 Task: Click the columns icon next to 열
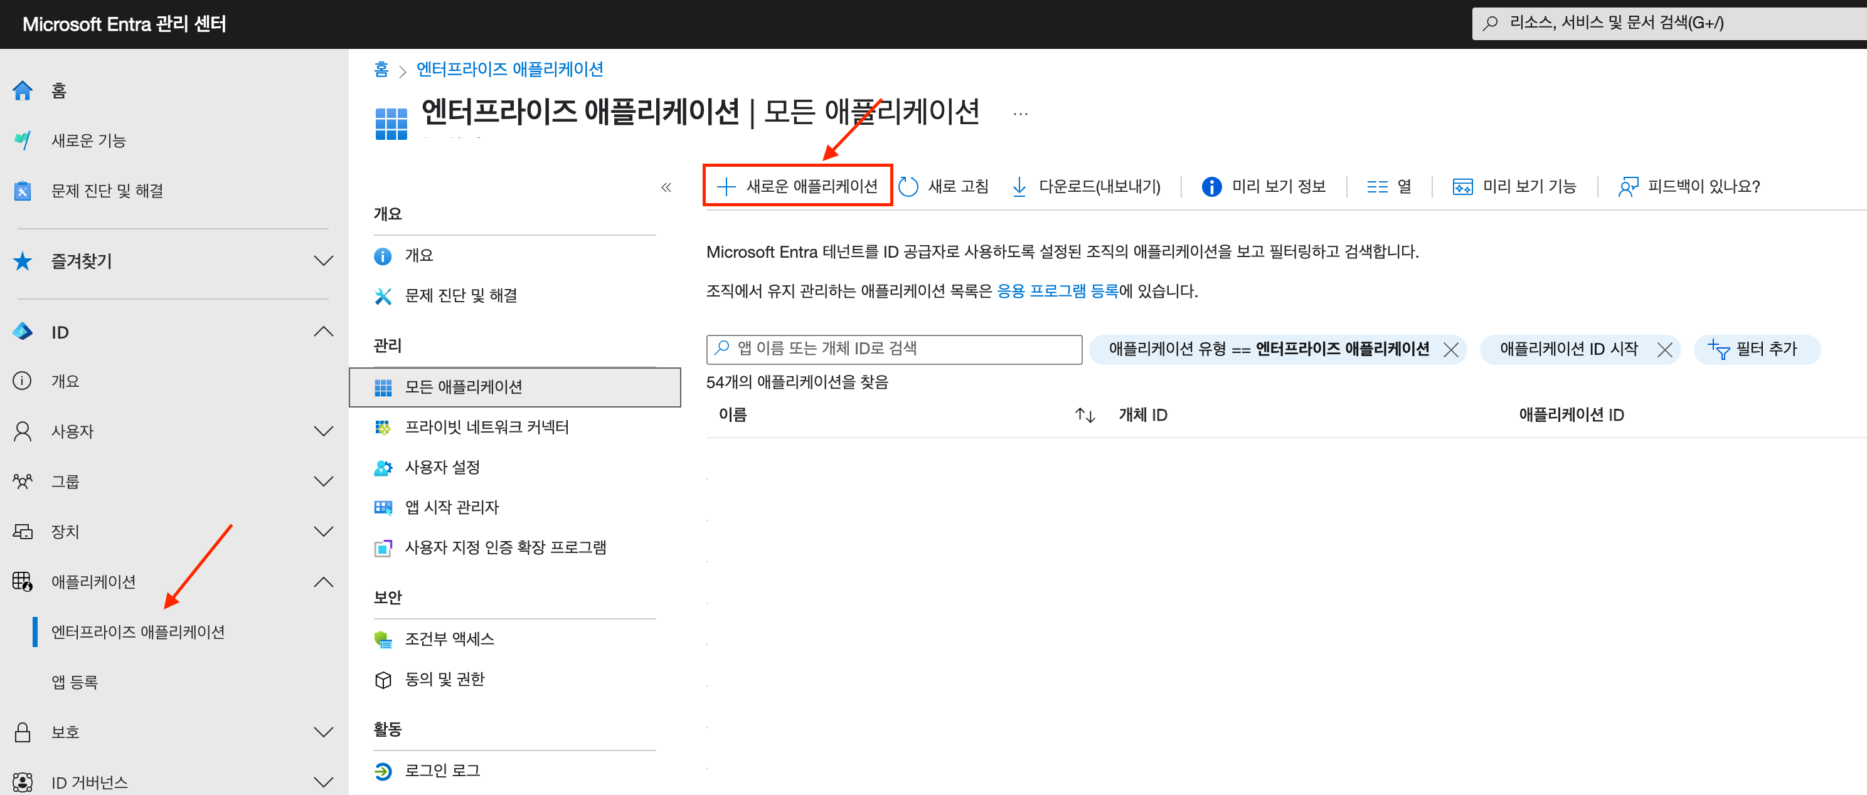1377,187
